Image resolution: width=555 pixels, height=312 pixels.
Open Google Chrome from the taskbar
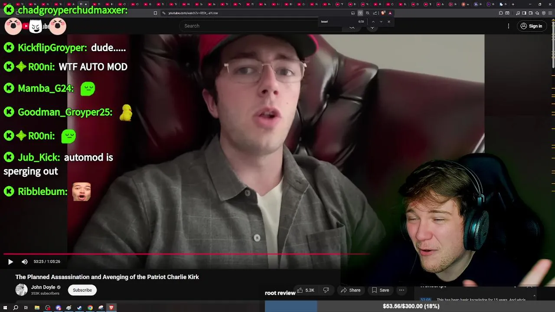[90, 308]
